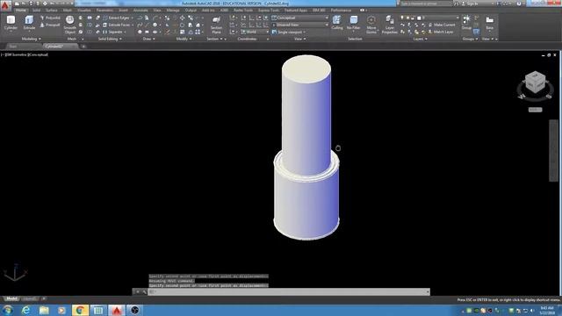Open the Performance ribbon tab
Image resolution: width=562 pixels, height=316 pixels.
[341, 11]
